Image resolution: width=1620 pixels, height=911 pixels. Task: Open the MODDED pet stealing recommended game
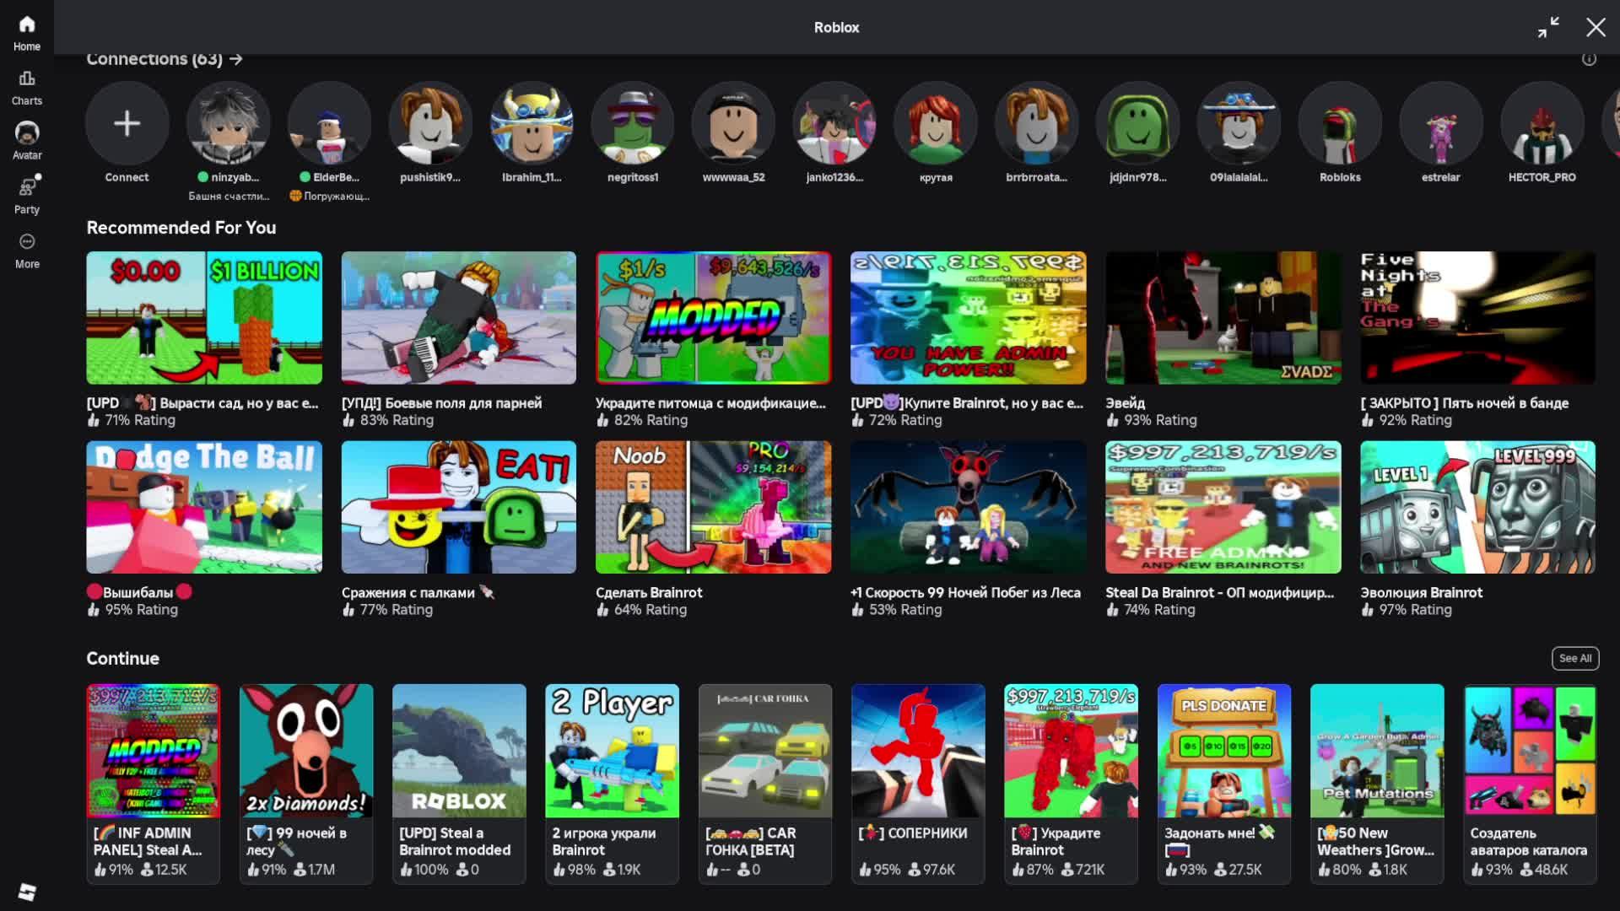pyautogui.click(x=714, y=318)
